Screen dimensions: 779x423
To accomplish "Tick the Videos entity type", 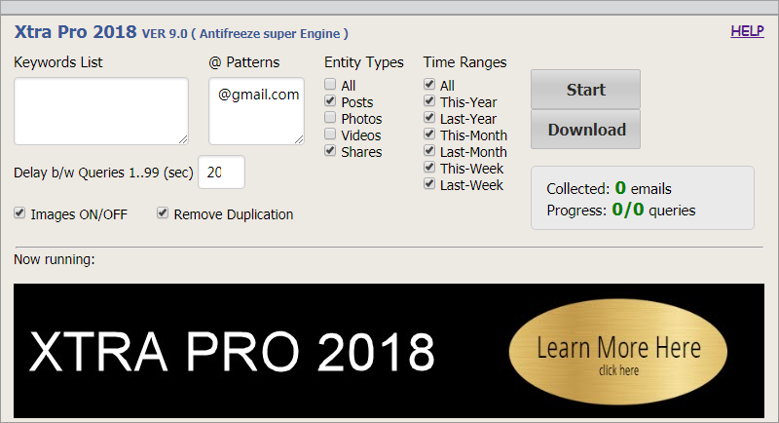I will [330, 134].
